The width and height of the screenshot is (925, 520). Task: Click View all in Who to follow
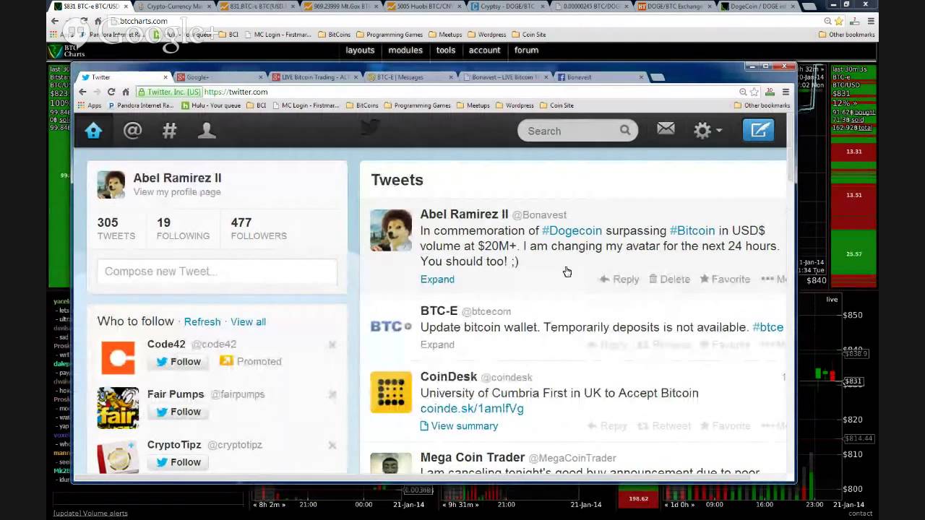pyautogui.click(x=248, y=321)
